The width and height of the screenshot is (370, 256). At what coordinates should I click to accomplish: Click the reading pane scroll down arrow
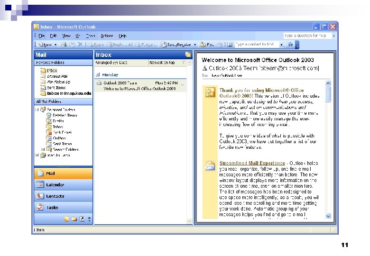[328, 216]
